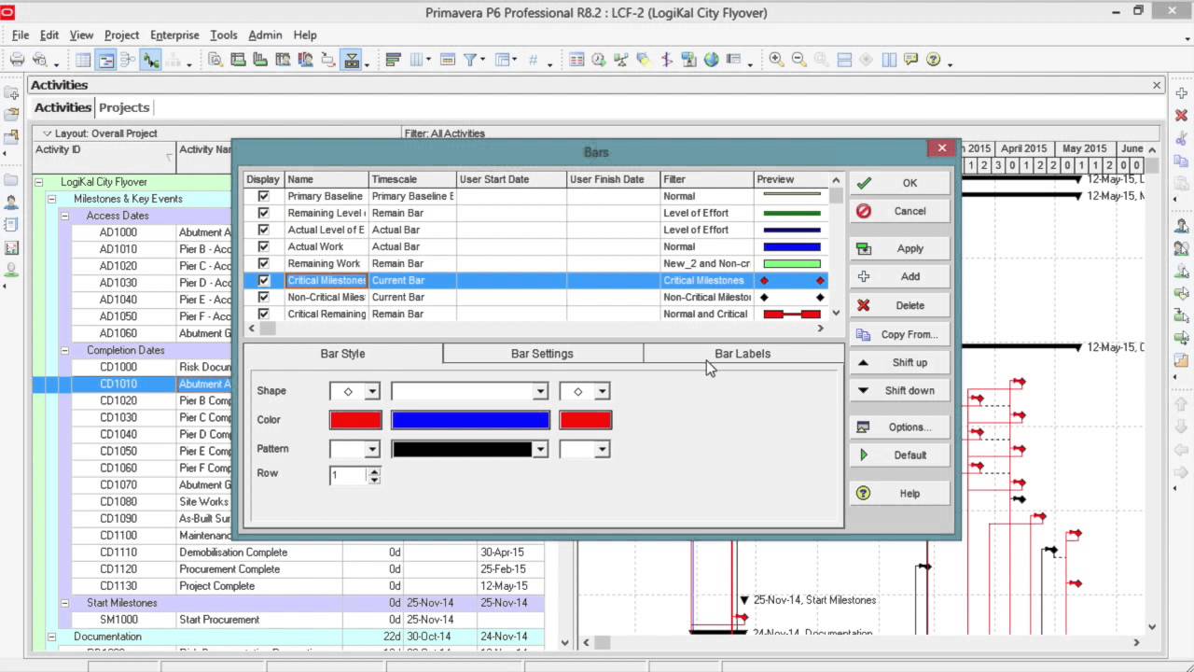This screenshot has width=1194, height=672.
Task: Collapse the Access Dates tree group
Action: coord(65,216)
